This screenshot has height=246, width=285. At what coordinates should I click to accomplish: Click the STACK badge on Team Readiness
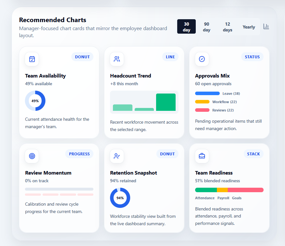click(x=253, y=154)
